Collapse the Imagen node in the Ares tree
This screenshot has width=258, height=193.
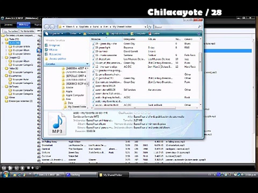click(x=3, y=57)
